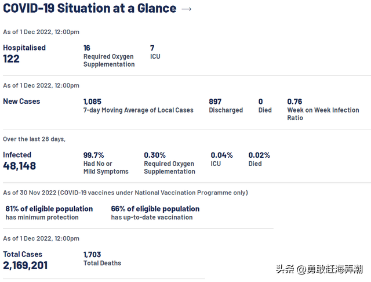The image size is (371, 282).
Task: Select the 0.02% Died statistic
Action: (259, 159)
